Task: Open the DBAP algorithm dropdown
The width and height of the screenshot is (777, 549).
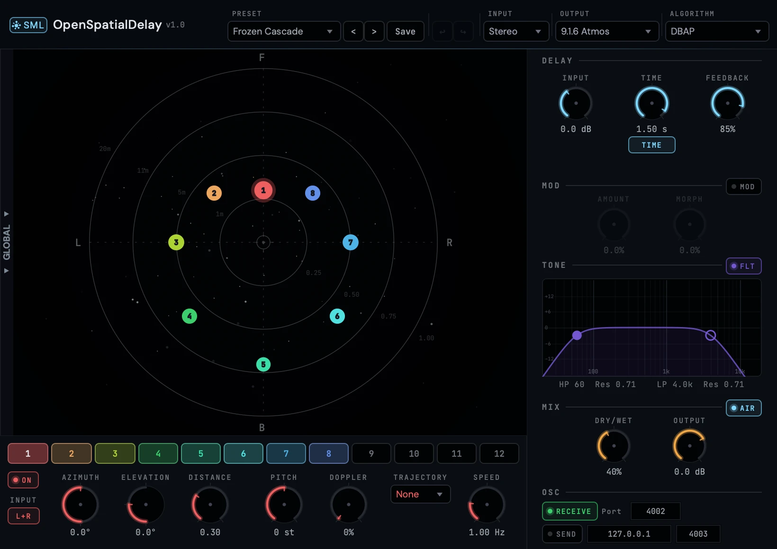Action: point(717,31)
